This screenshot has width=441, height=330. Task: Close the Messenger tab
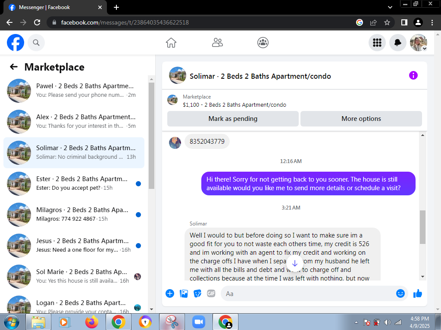point(100,7)
